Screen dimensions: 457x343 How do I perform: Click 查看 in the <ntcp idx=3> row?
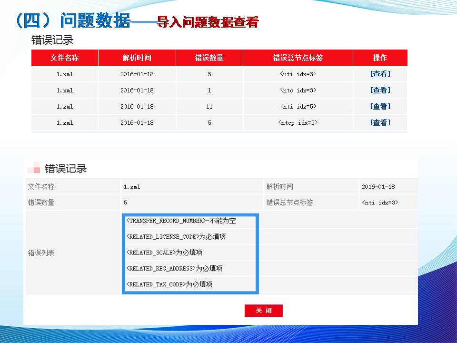tap(380, 122)
